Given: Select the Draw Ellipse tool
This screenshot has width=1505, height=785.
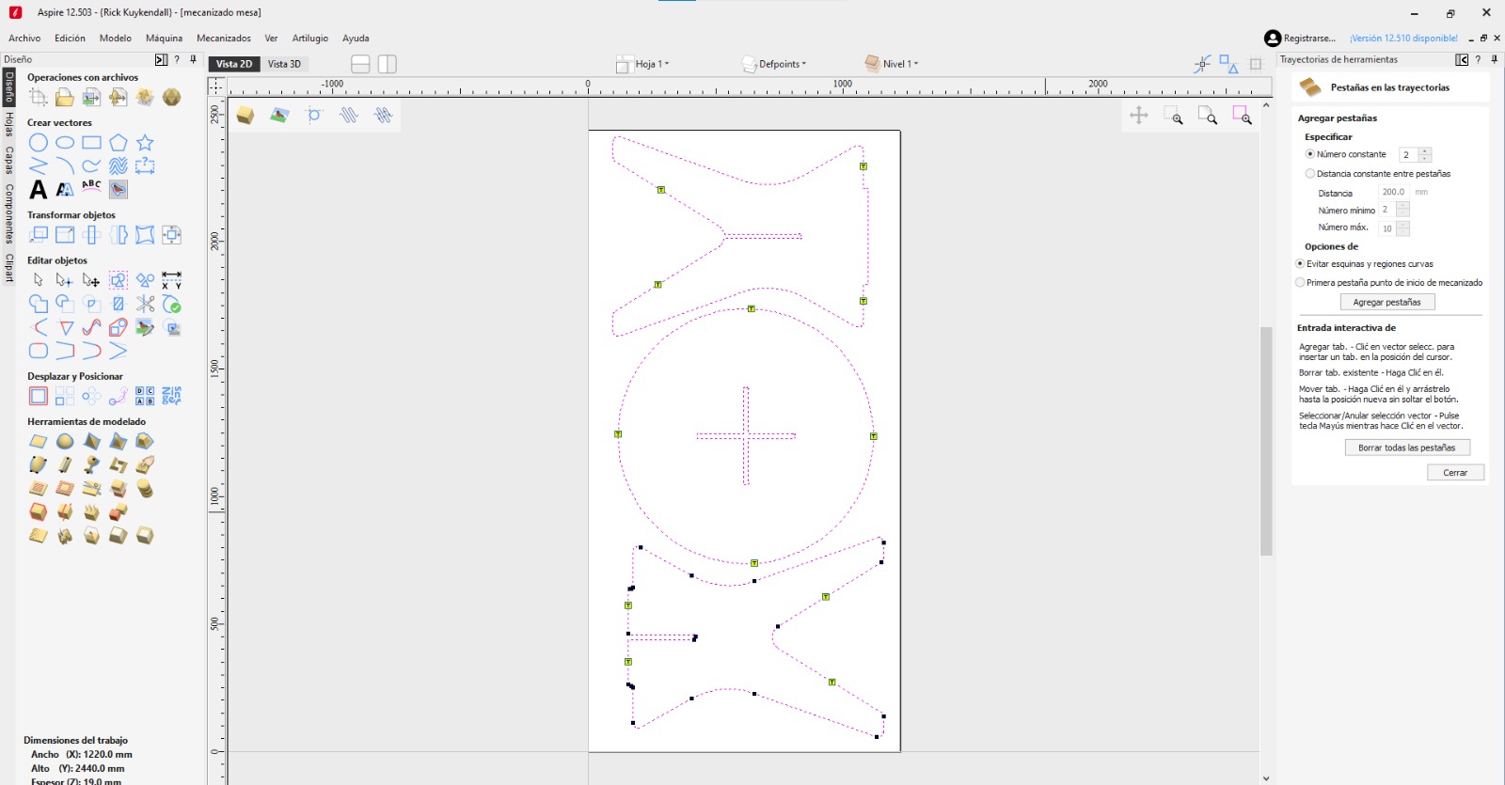Looking at the screenshot, I should 65,143.
